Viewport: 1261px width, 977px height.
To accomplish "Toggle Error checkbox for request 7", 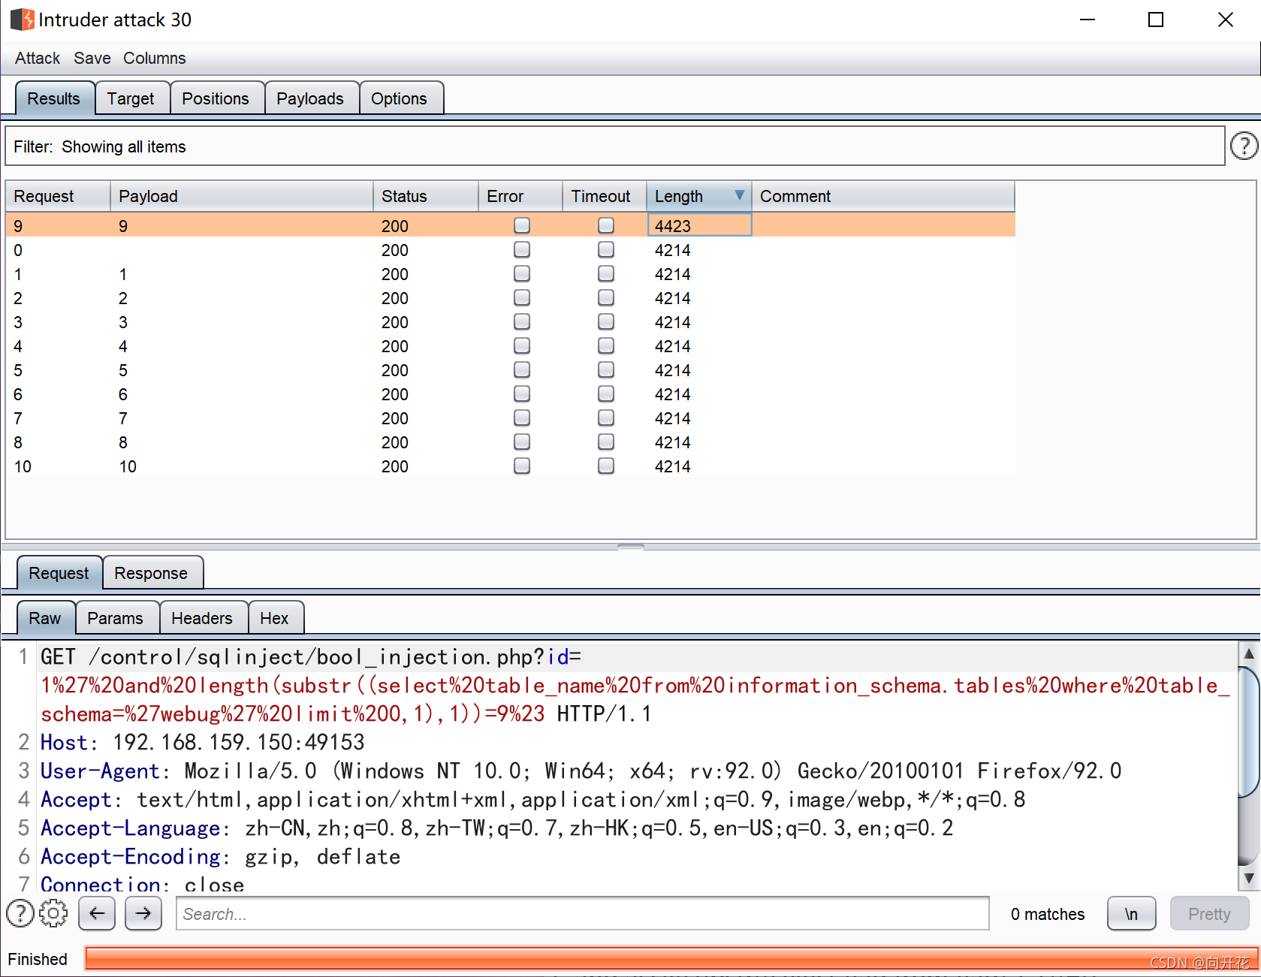I will [522, 418].
